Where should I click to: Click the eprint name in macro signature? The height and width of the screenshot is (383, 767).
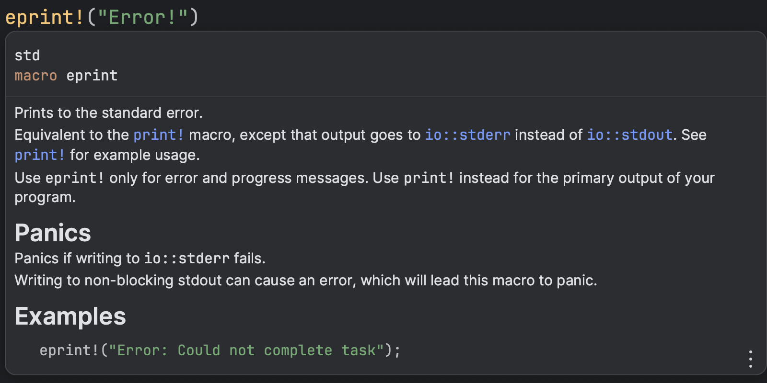[x=92, y=76]
